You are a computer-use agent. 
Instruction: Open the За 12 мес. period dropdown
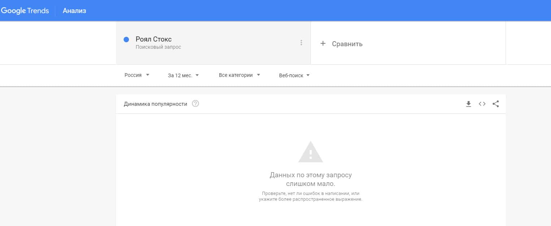(183, 75)
